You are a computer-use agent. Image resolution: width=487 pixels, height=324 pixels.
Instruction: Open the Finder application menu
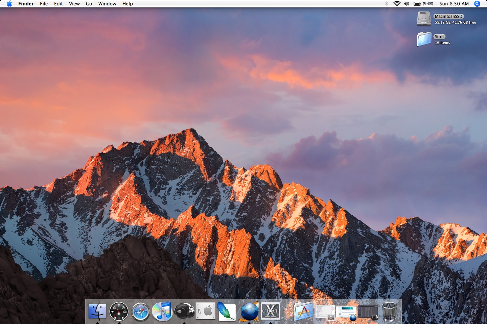[26, 4]
